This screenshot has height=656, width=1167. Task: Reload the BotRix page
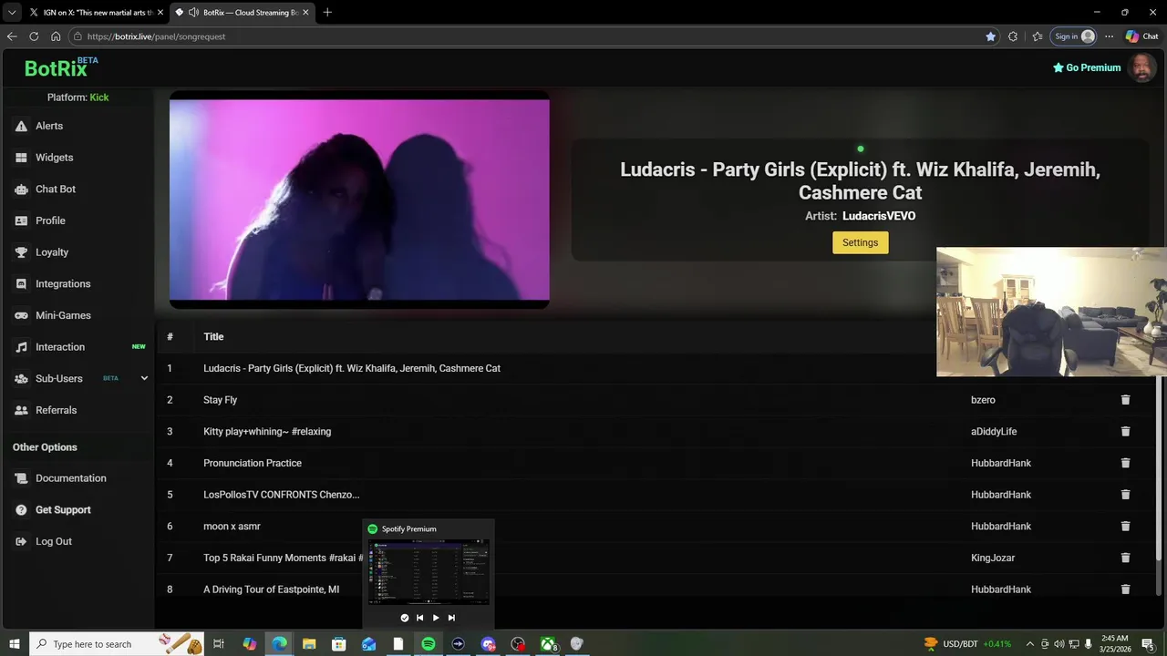coord(34,36)
